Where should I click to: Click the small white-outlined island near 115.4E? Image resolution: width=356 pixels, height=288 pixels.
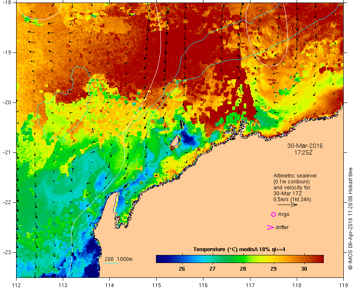(175, 142)
